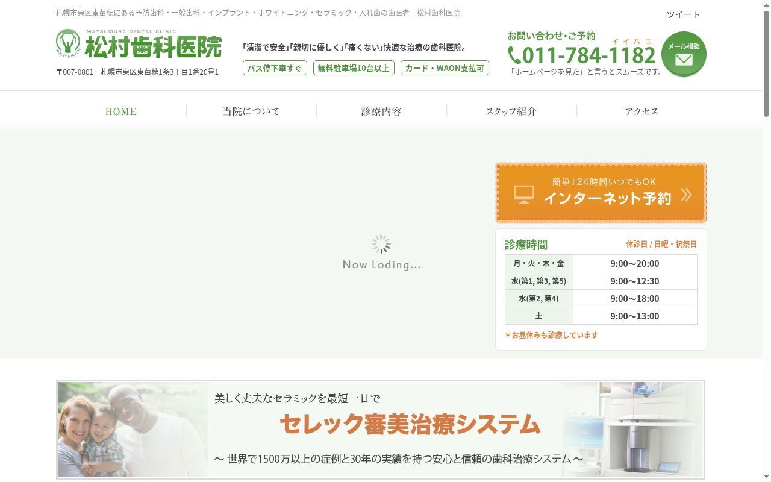Click the カード・WAON支払可 badge
The width and height of the screenshot is (771, 482).
click(445, 68)
